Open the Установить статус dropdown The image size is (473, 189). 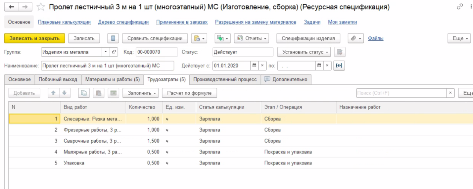(x=304, y=52)
